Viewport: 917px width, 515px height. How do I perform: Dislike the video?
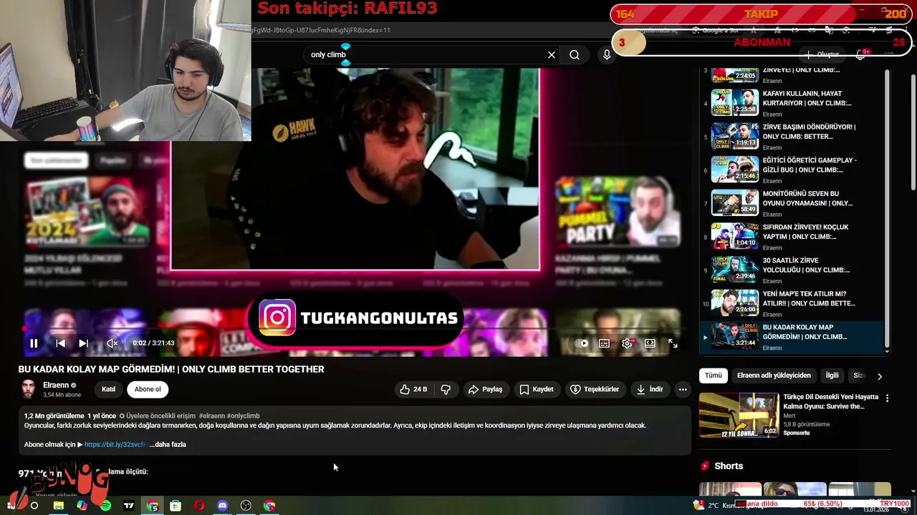446,389
